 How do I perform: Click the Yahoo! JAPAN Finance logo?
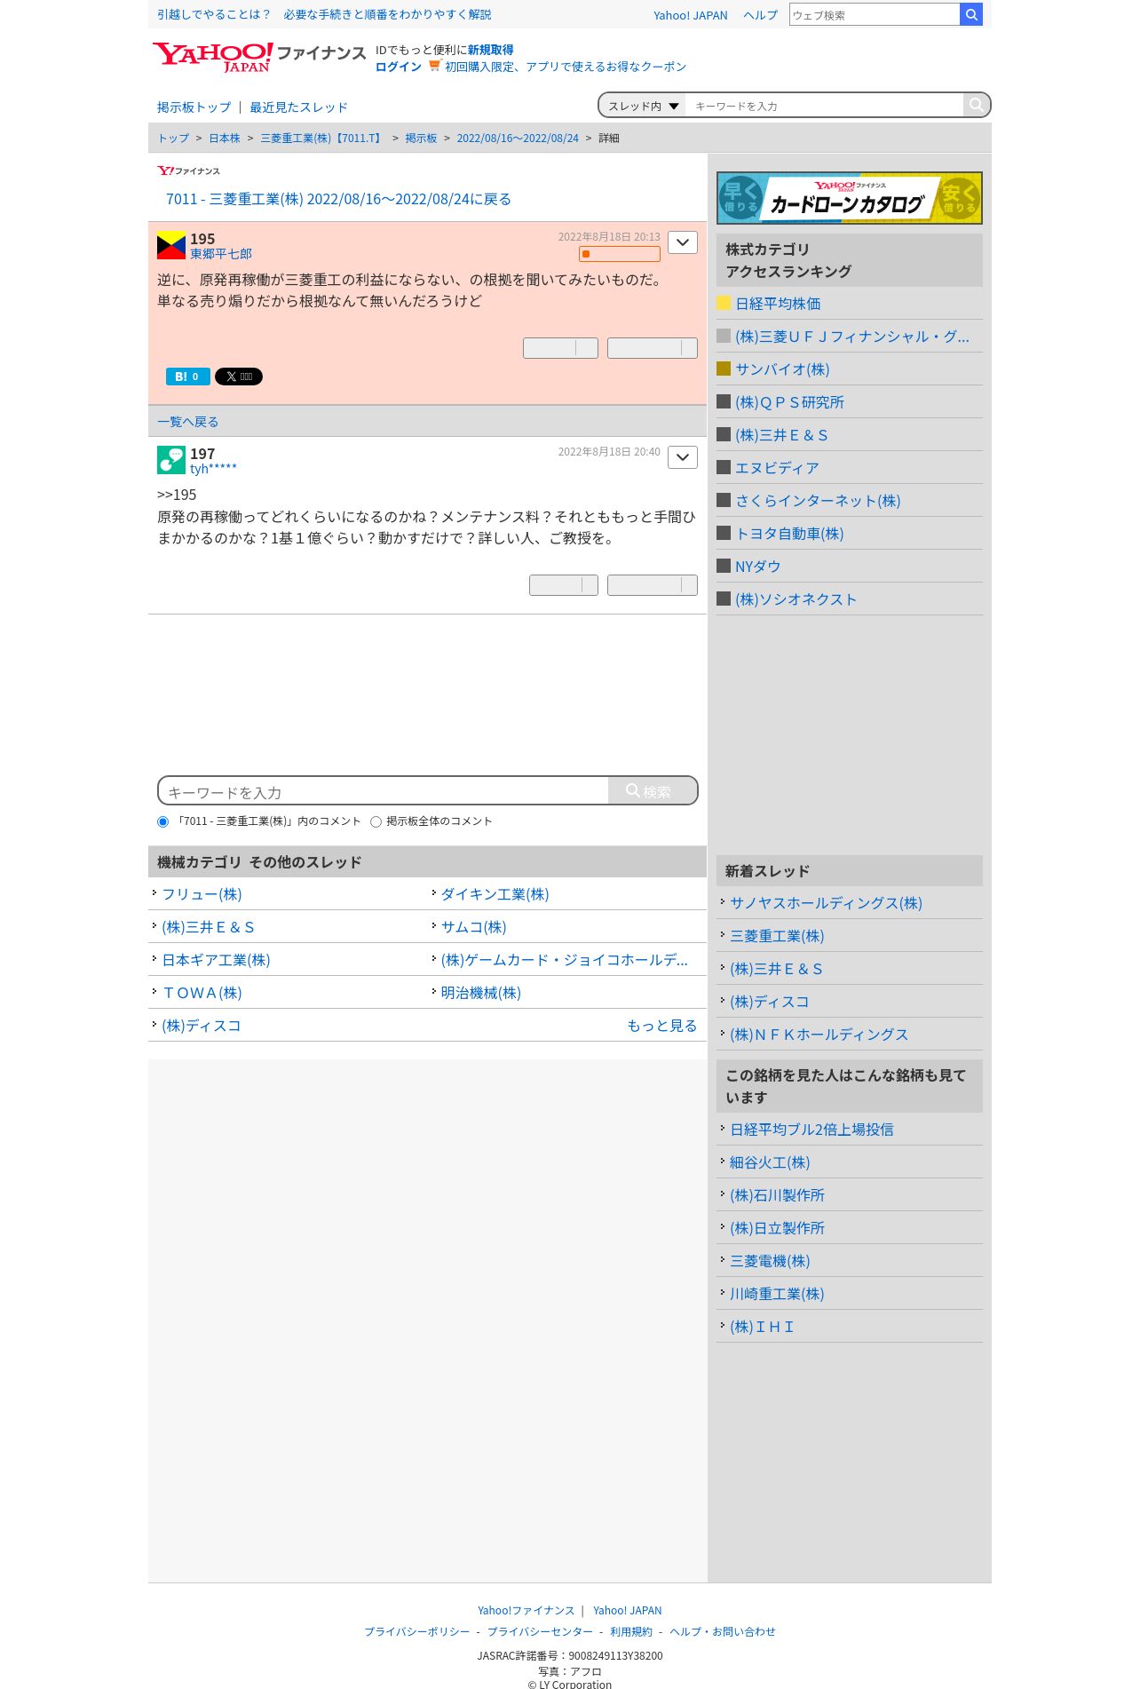[x=258, y=56]
